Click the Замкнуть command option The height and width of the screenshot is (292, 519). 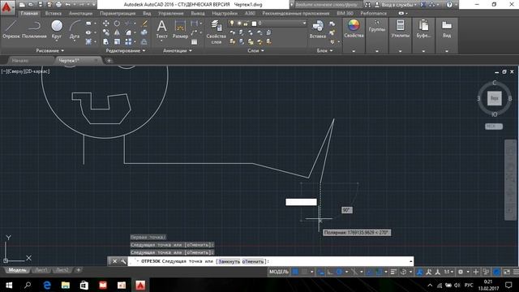[229, 261]
